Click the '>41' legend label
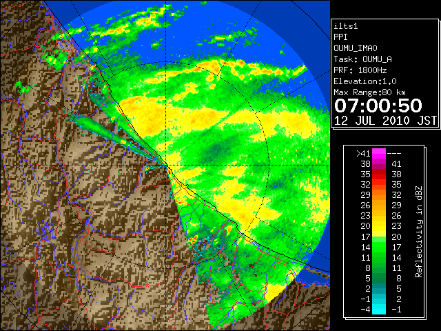Viewport: 441px width, 331px height. pos(363,154)
